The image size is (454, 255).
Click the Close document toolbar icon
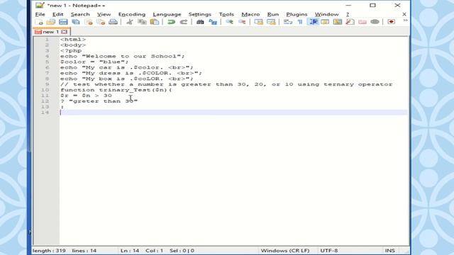coord(89,22)
